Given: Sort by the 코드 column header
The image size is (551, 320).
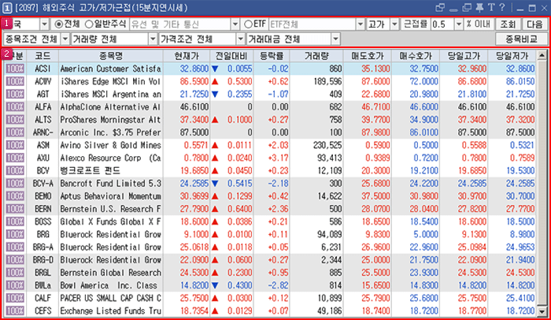Looking at the screenshot, I should coord(43,56).
